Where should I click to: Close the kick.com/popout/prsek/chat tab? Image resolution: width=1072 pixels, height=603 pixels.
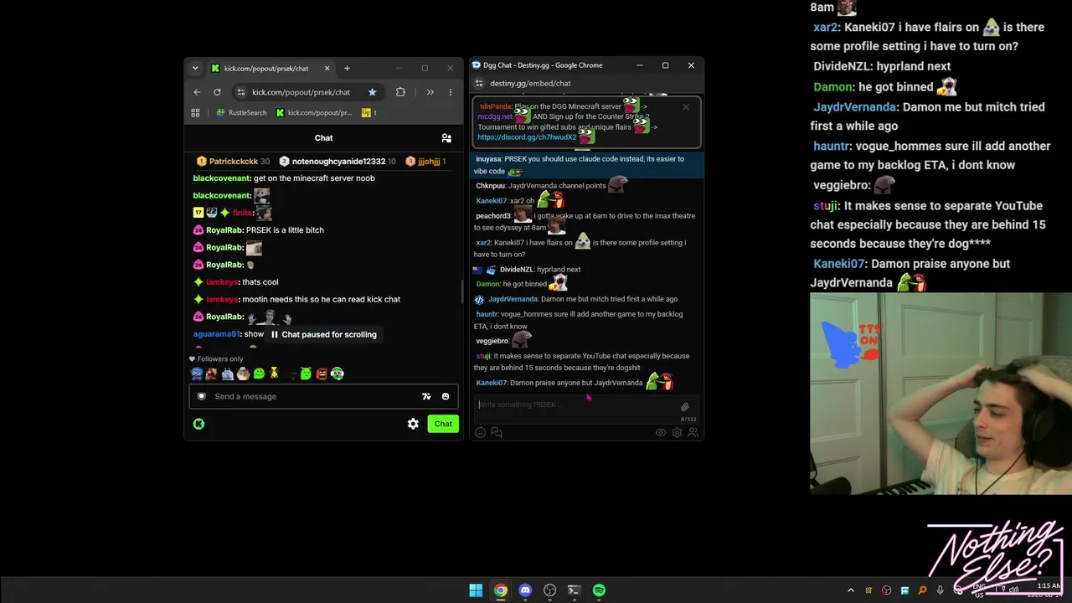327,69
